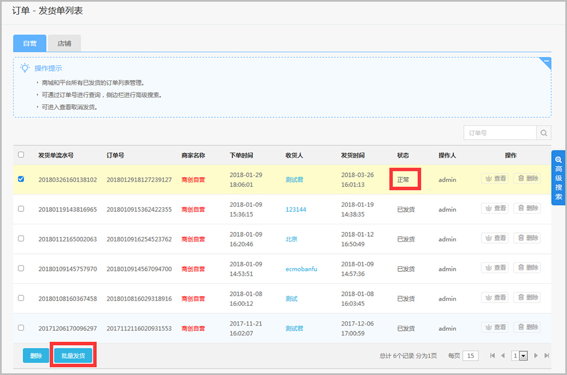View order 20180109145757970 with 查看
This screenshot has height=375, width=567.
pos(494,268)
